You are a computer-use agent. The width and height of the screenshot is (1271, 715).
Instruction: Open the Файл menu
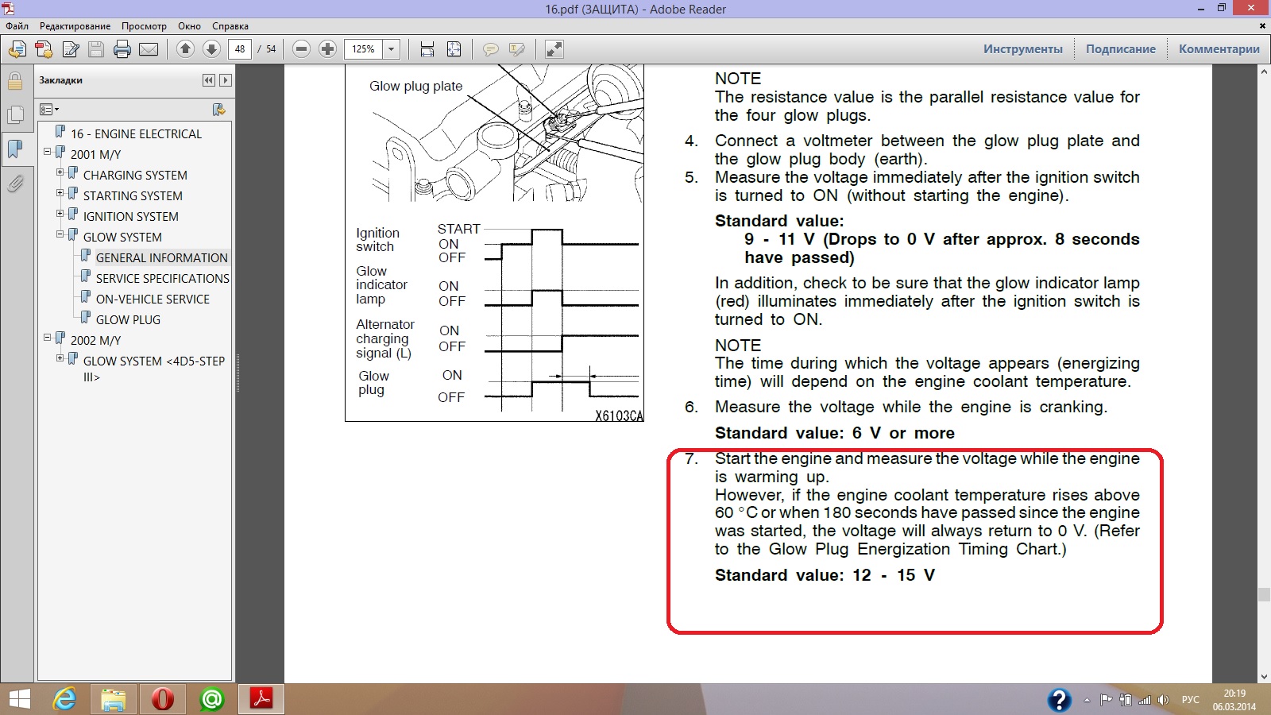coord(17,26)
